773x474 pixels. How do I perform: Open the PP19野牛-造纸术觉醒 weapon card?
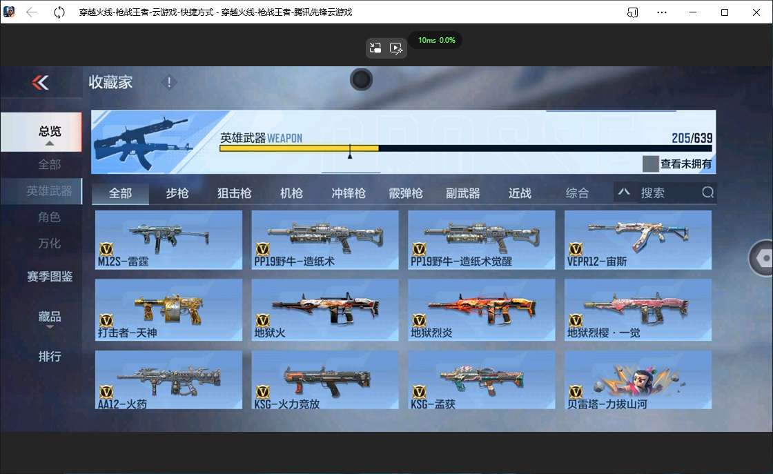point(482,239)
